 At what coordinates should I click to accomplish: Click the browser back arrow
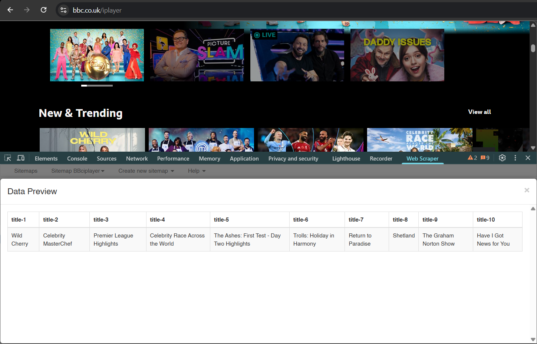(x=10, y=10)
